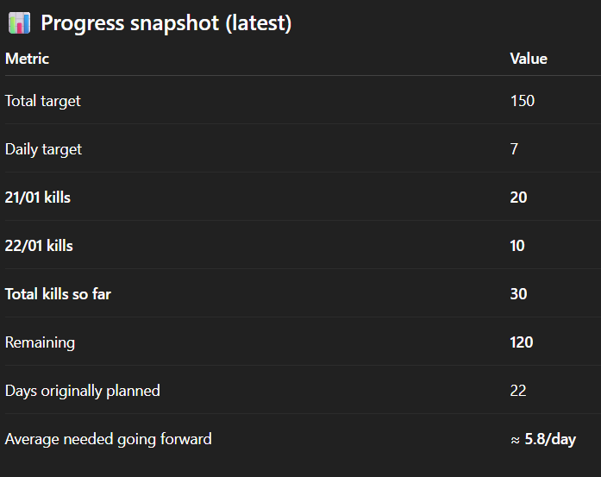This screenshot has width=601, height=477.
Task: Click the value 150 cell
Action: [x=523, y=101]
